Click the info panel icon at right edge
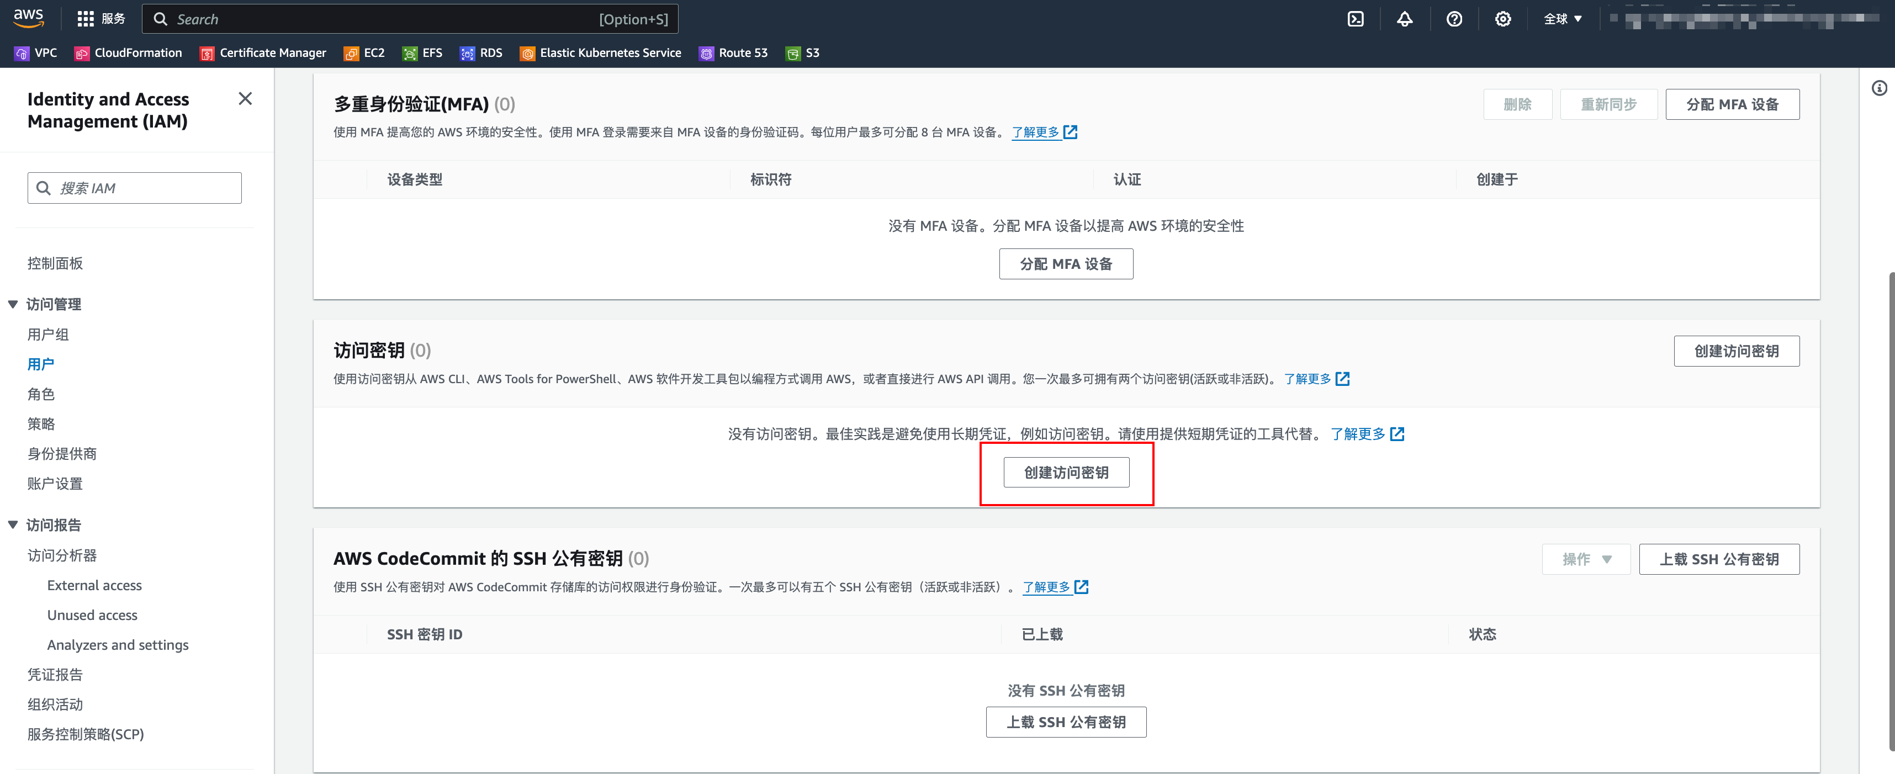The width and height of the screenshot is (1895, 774). [1879, 88]
